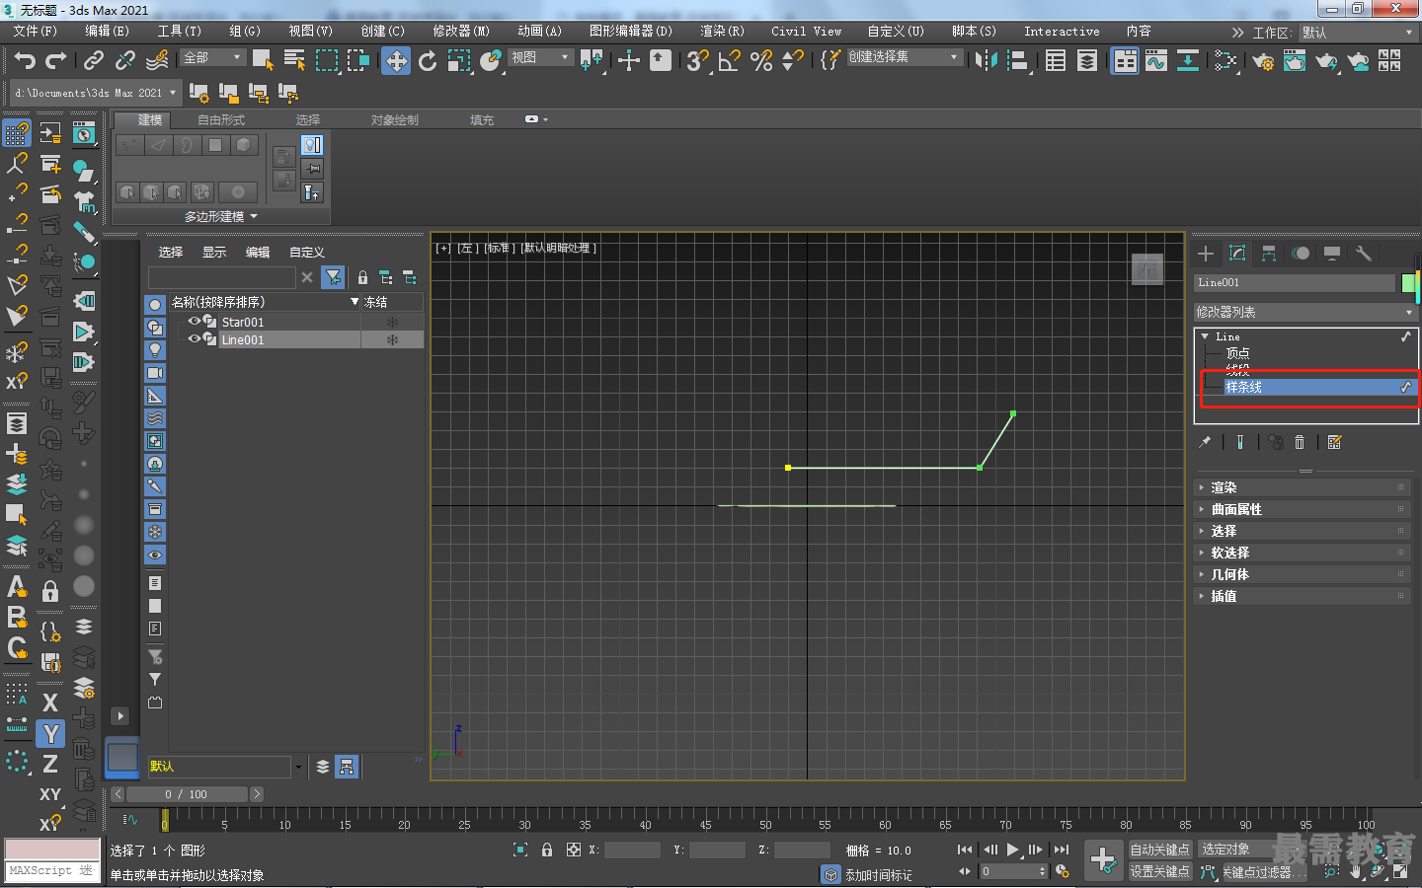Screen dimensions: 1422x888
Task: Switch to the Hierarchy panel tab
Action: click(x=1269, y=254)
